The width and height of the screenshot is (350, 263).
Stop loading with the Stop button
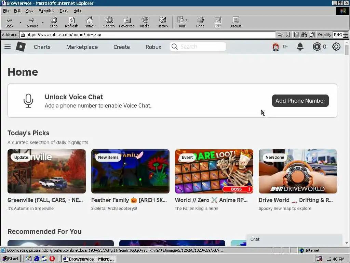coord(54,22)
